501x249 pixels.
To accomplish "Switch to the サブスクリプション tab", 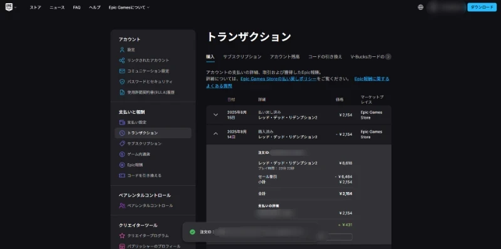I will pyautogui.click(x=242, y=57).
